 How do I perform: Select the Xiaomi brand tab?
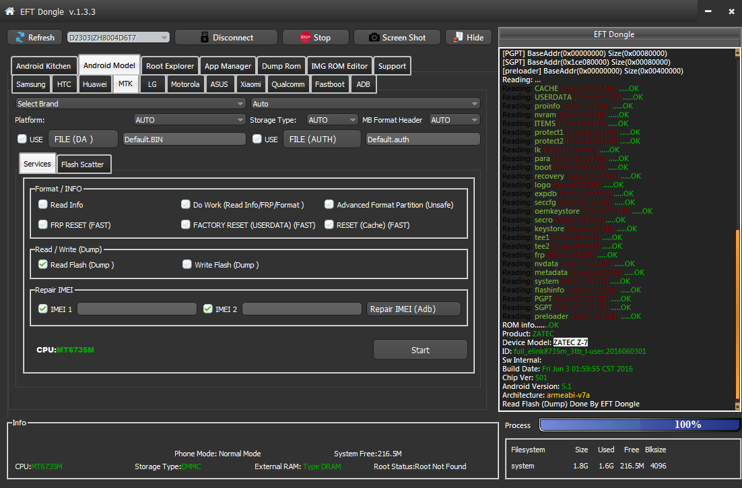(250, 84)
